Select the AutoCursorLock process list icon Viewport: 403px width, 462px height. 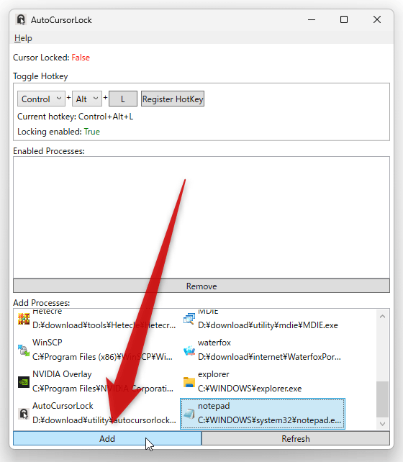point(24,413)
